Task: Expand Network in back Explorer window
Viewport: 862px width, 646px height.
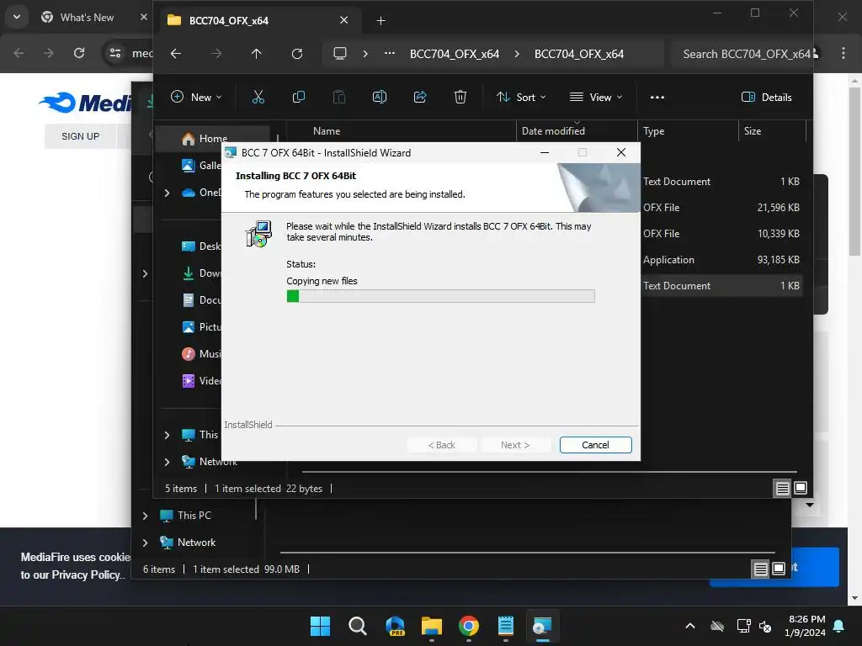Action: (145, 543)
